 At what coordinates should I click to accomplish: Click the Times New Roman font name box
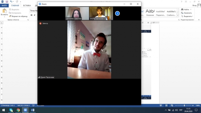[x=34, y=11]
